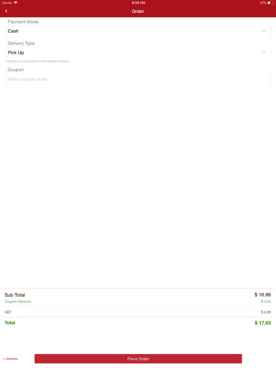Tap the Order title in the header
This screenshot has height=368, width=276.
[138, 11]
